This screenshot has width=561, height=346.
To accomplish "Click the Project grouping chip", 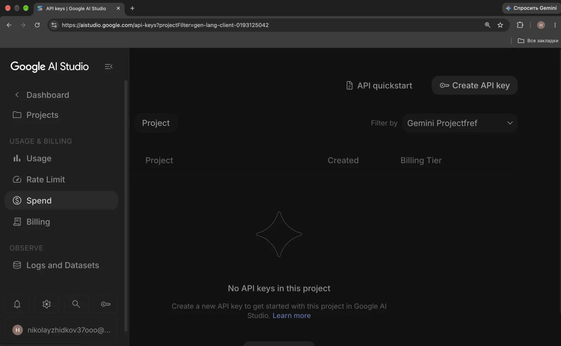I will coord(156,123).
